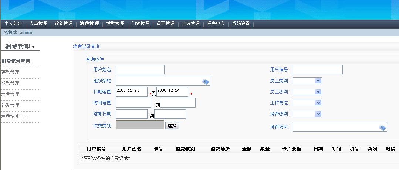Screen dimensions: 399x170
Task: Expand the 工作岗位 dropdown
Action: click(x=318, y=103)
